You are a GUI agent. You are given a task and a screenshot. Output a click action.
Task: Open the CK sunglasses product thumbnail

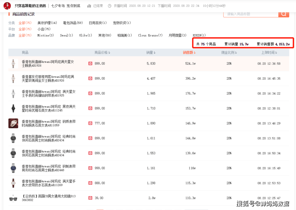[13, 198]
